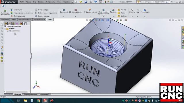This screenshot has height=103, width=184.
Task: Open the Save button dropdown arrow
Action: click(88, 2)
